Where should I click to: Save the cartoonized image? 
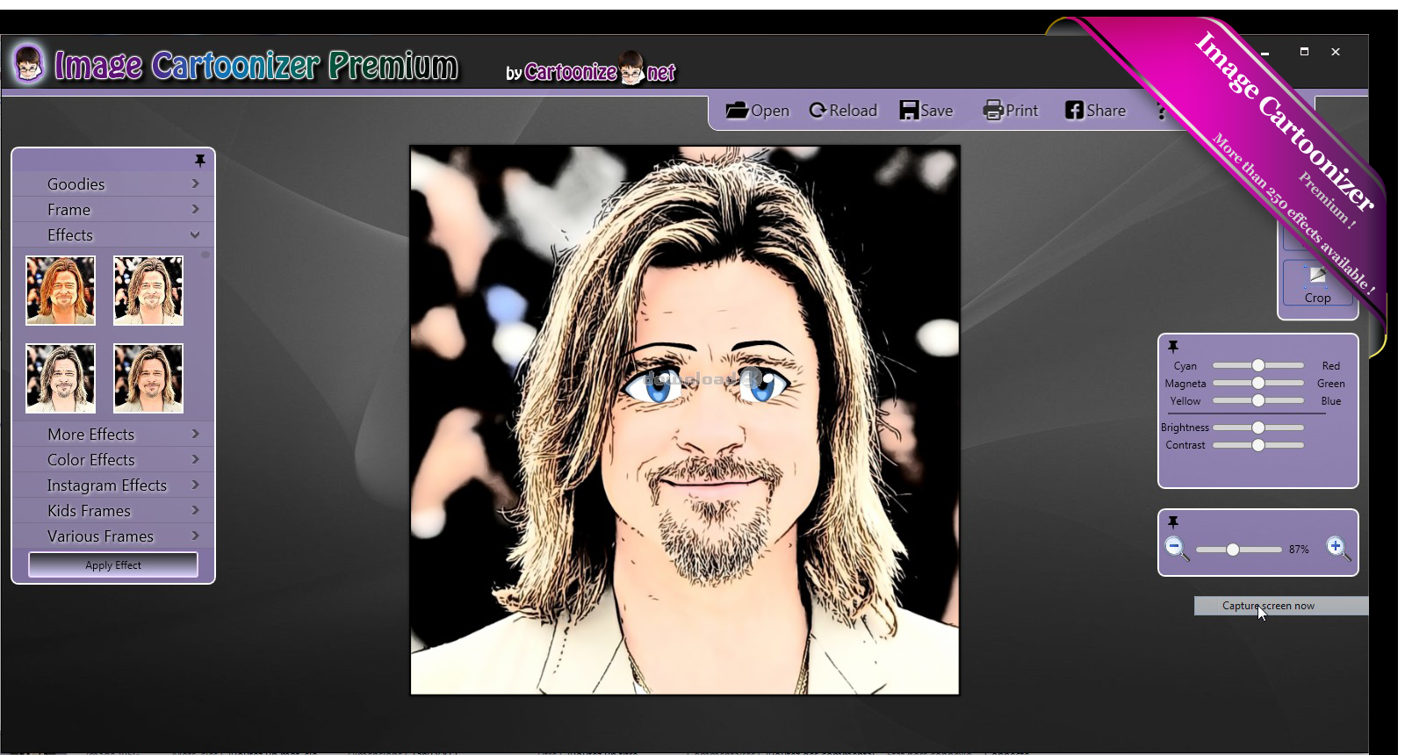[926, 111]
